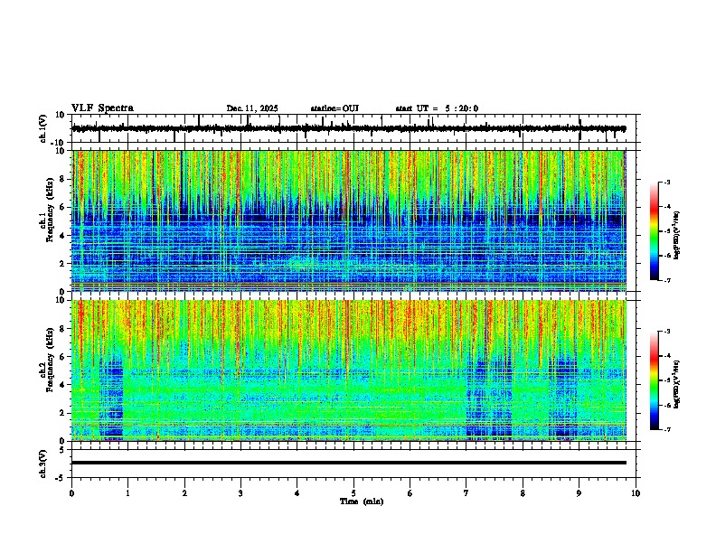Click the time axis tick label '7'
The image size is (716, 553).
466,493
